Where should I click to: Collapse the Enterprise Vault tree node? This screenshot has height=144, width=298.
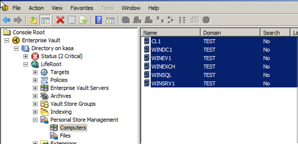click(7, 40)
